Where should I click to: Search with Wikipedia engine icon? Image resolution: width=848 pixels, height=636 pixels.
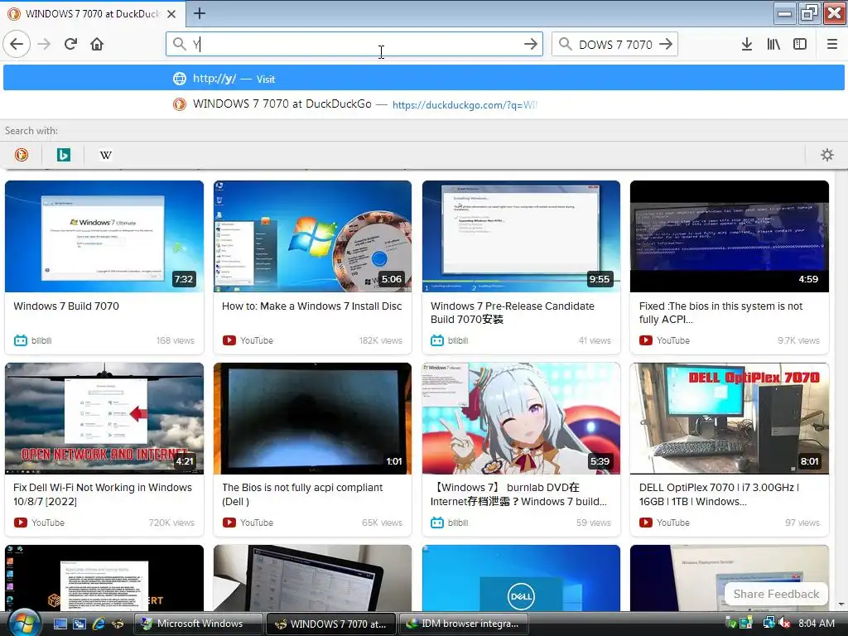(105, 155)
